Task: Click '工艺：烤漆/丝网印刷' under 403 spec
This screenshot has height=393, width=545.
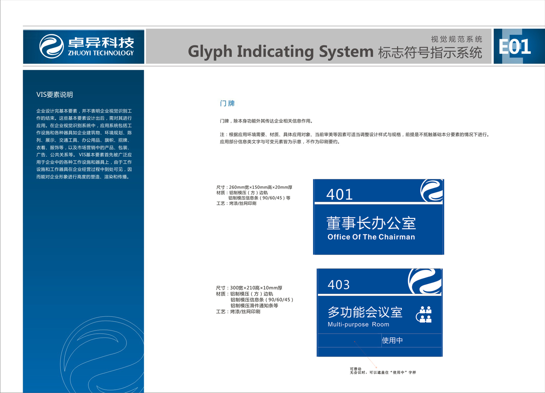Action: 238,312
